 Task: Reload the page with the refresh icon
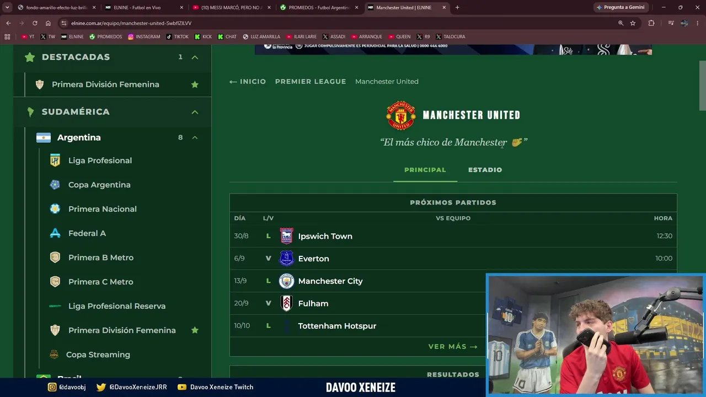(35, 23)
